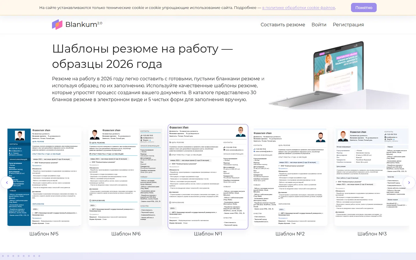Viewport: 416px width, 260px height.
Task: Click the Шаблон №6 caption
Action: pyautogui.click(x=126, y=234)
